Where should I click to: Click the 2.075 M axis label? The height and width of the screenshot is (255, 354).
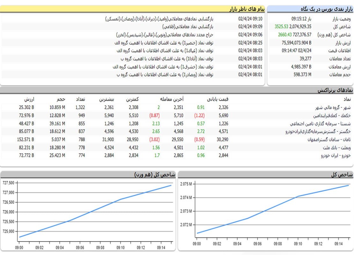(x=186, y=184)
